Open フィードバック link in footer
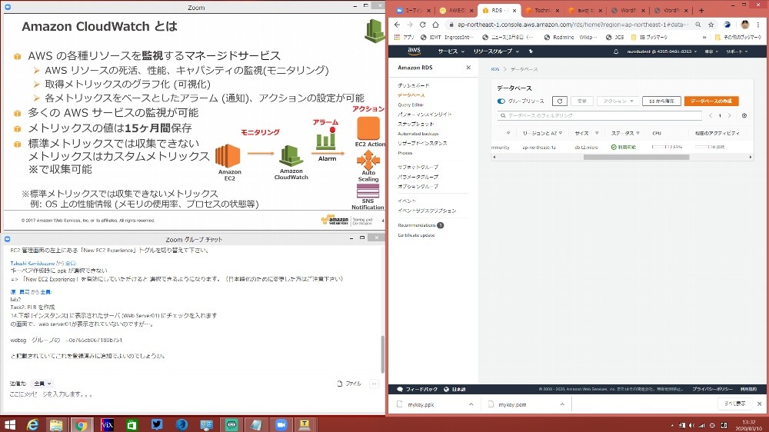The height and width of the screenshot is (432, 769). pyautogui.click(x=418, y=390)
